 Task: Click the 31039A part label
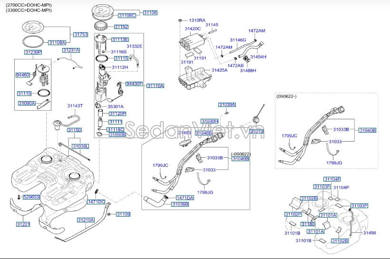click(x=227, y=104)
